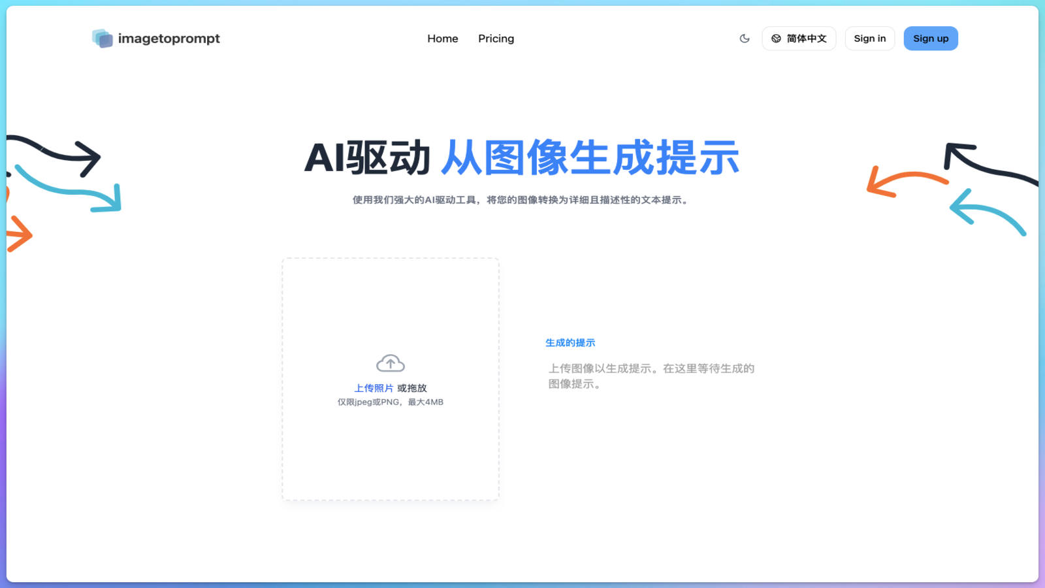Screen dimensions: 1045x588
Task: Click the blue Sign up button
Action: click(930, 38)
